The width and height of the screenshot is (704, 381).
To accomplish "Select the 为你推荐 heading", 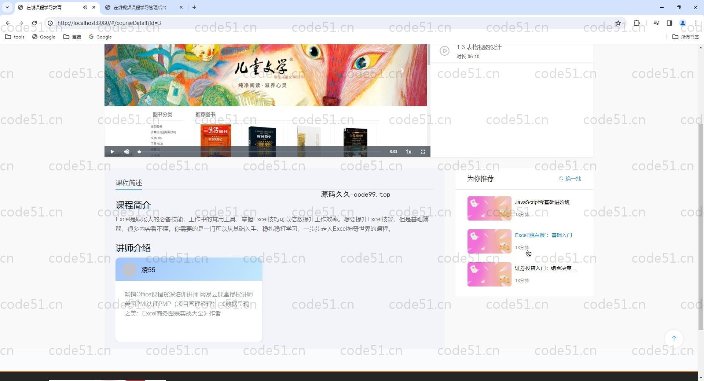I will tap(480, 179).
